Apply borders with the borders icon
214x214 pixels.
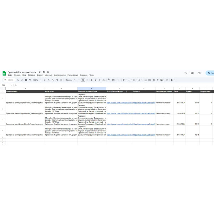[113, 80]
